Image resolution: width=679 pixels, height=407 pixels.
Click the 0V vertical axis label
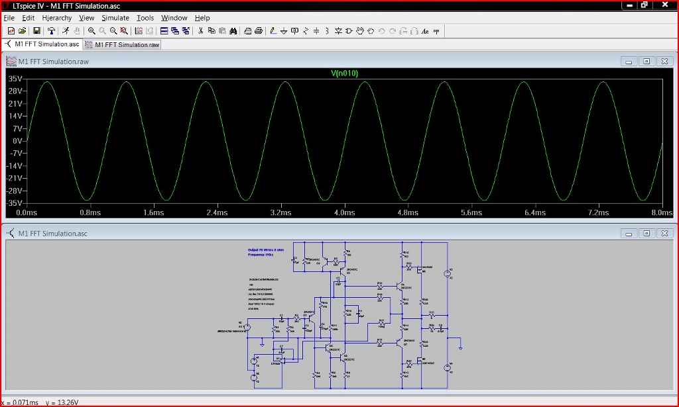click(x=17, y=141)
